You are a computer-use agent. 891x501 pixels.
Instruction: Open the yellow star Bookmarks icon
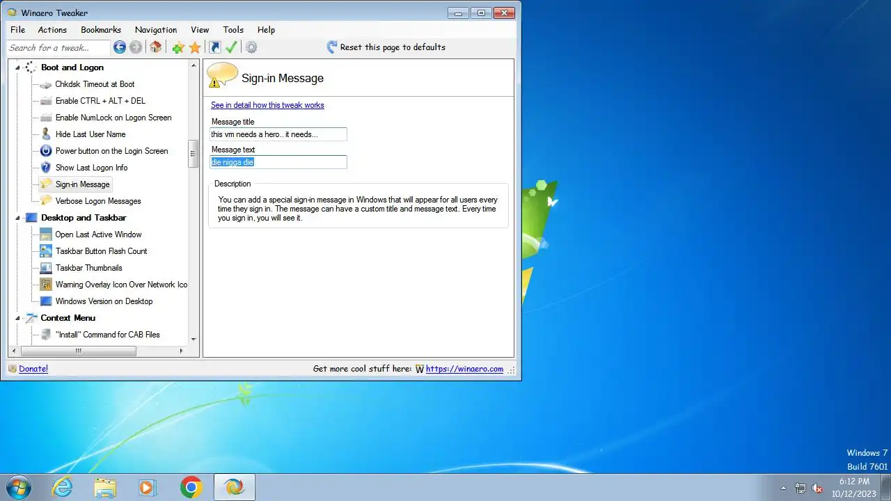195,47
